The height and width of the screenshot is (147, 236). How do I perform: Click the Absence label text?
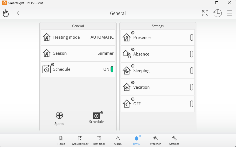[x=141, y=54]
